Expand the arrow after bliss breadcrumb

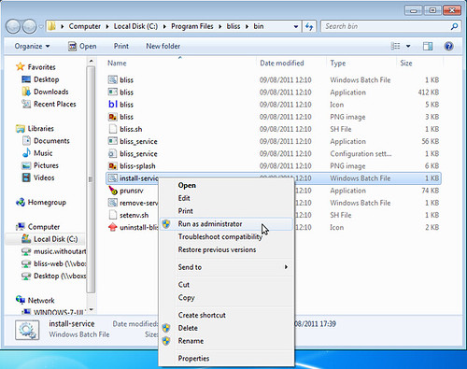coord(247,26)
